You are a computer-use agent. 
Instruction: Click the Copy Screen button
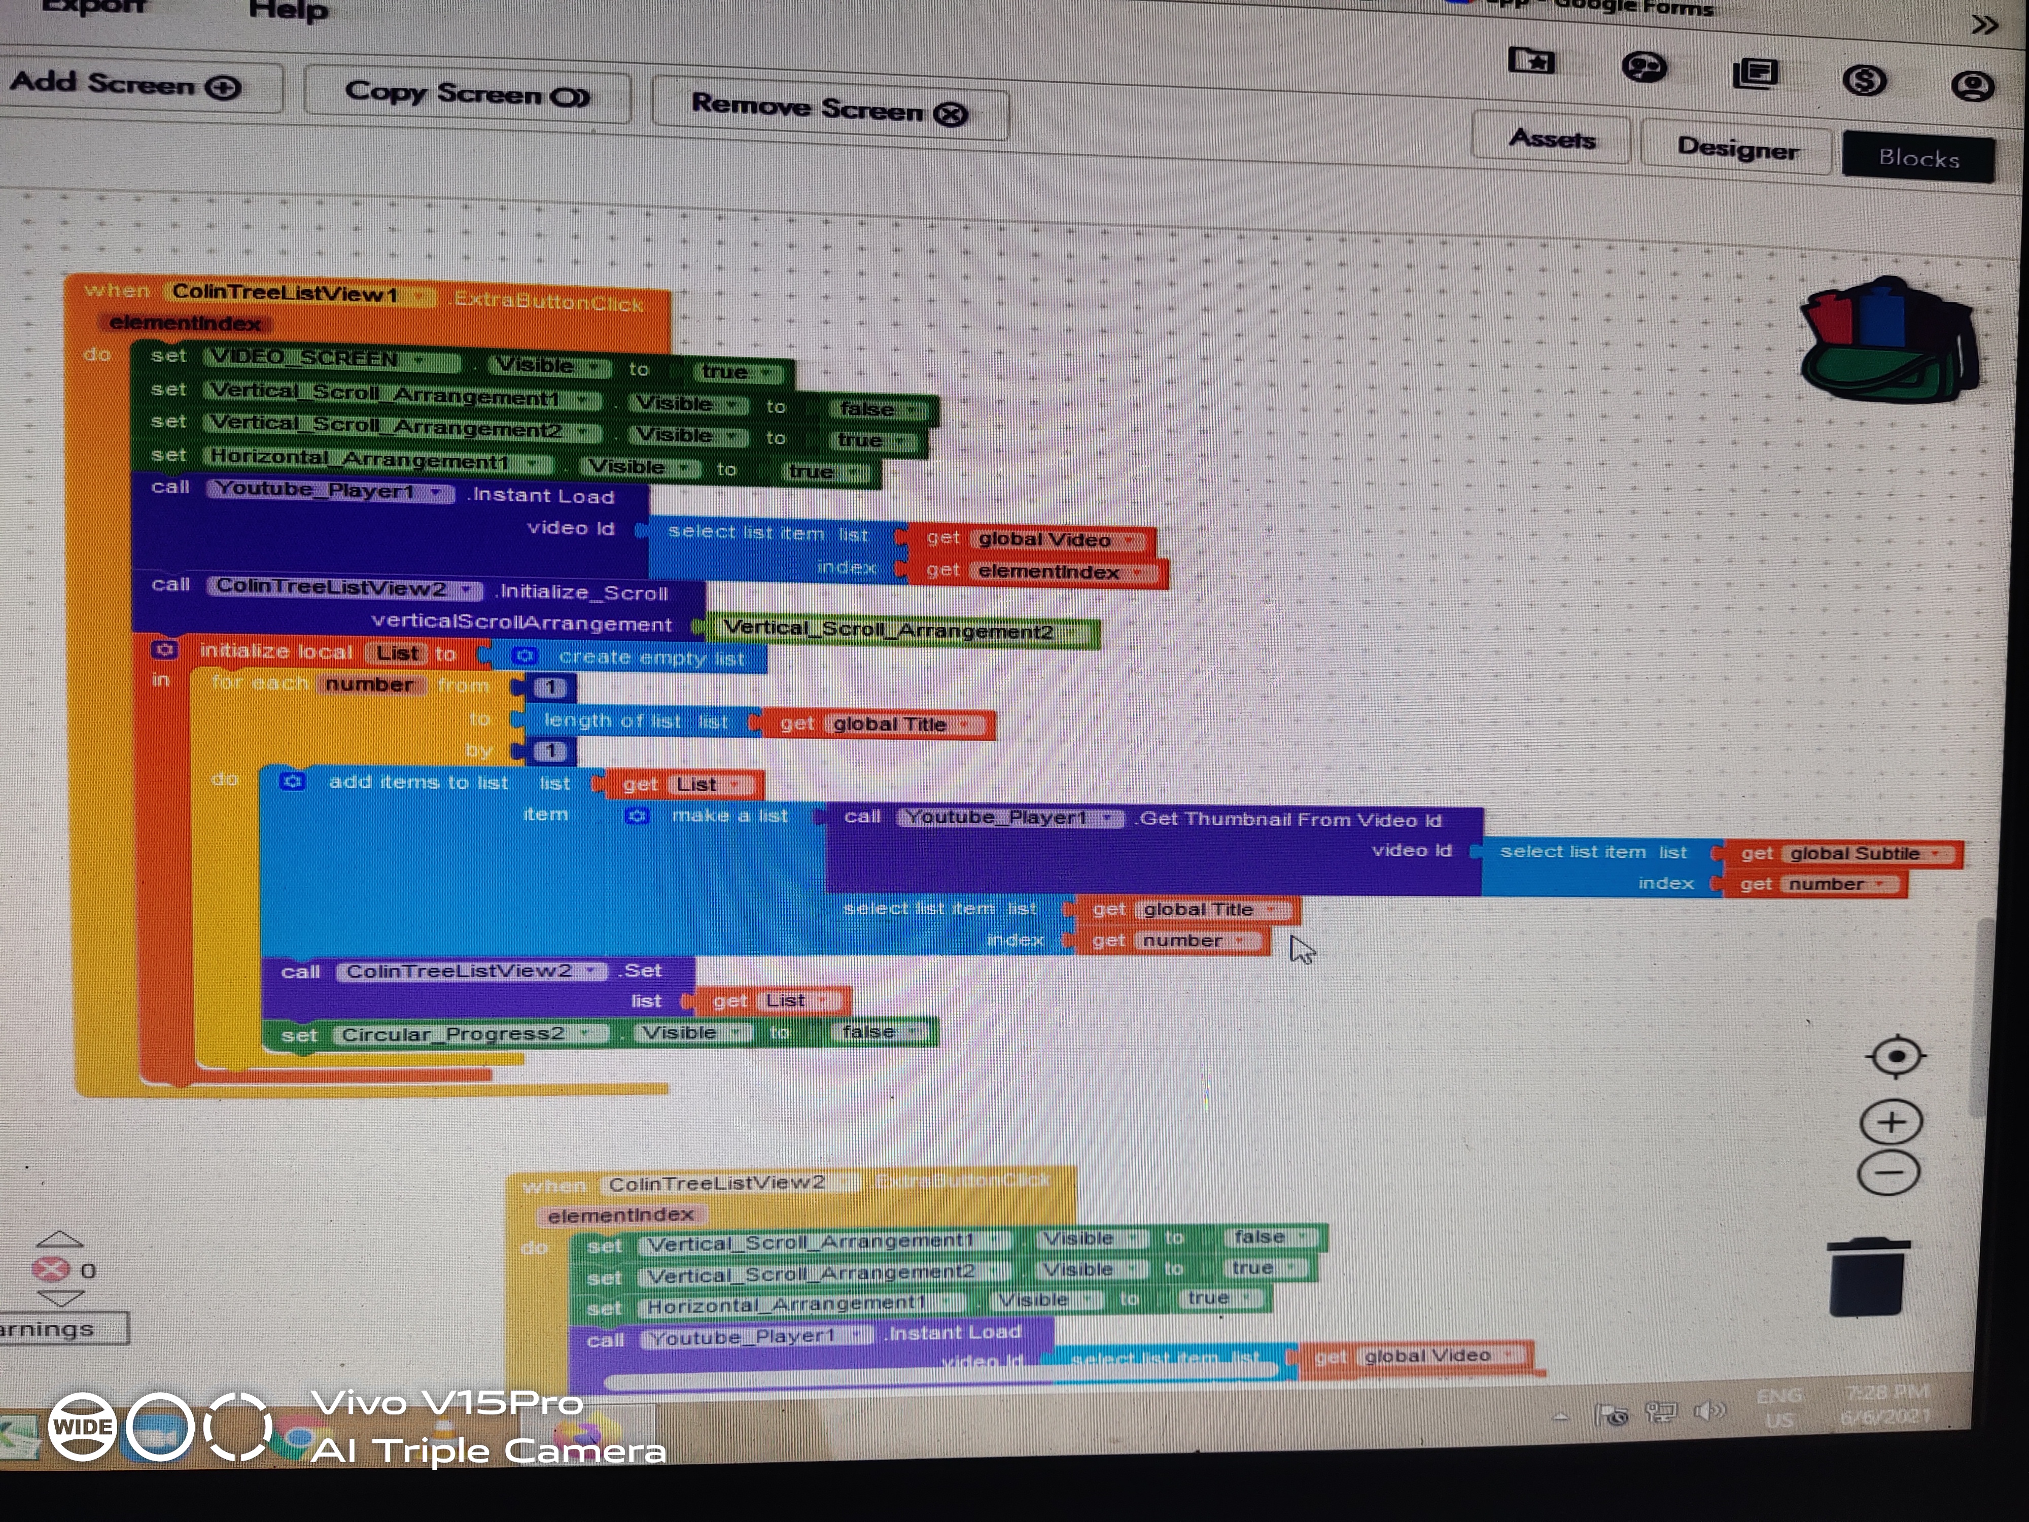[468, 94]
